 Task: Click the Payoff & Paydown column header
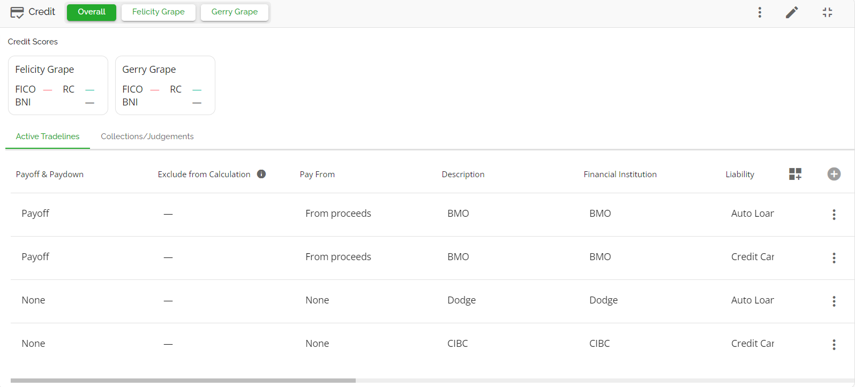[50, 174]
